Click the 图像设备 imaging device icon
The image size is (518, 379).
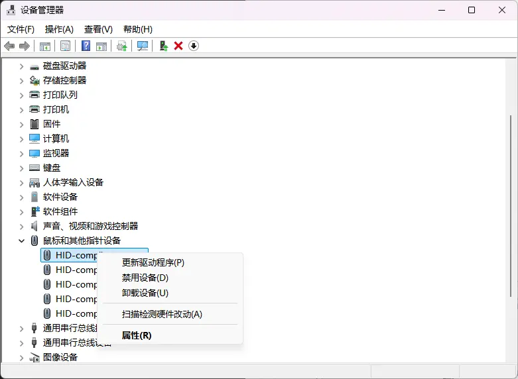tap(34, 358)
